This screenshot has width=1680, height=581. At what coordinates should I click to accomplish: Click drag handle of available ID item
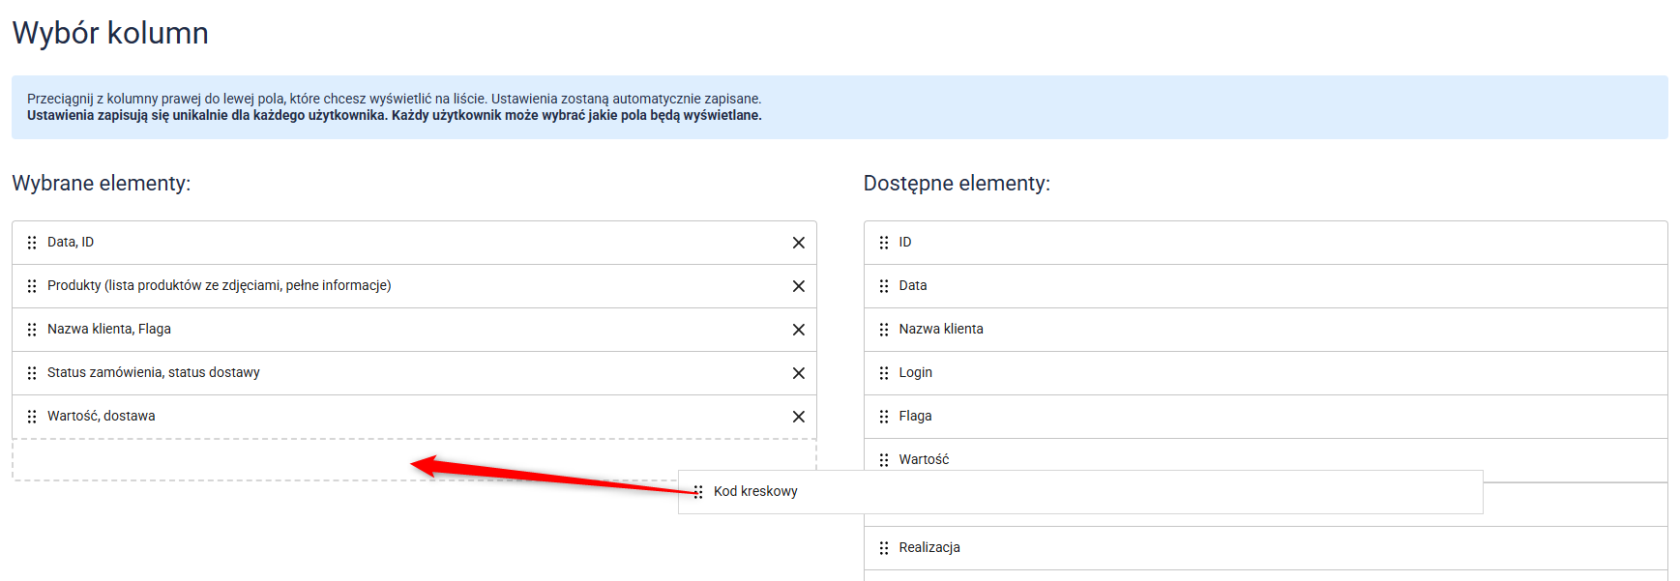[x=883, y=243]
